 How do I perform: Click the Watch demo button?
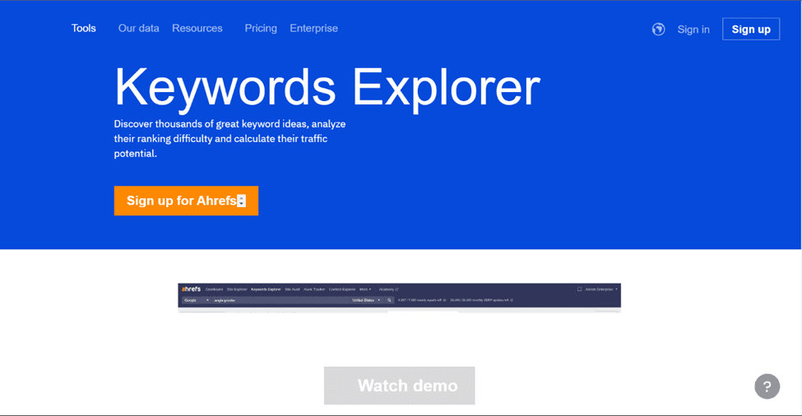tap(400, 386)
